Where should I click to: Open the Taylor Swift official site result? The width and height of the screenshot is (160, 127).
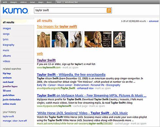[46, 60]
